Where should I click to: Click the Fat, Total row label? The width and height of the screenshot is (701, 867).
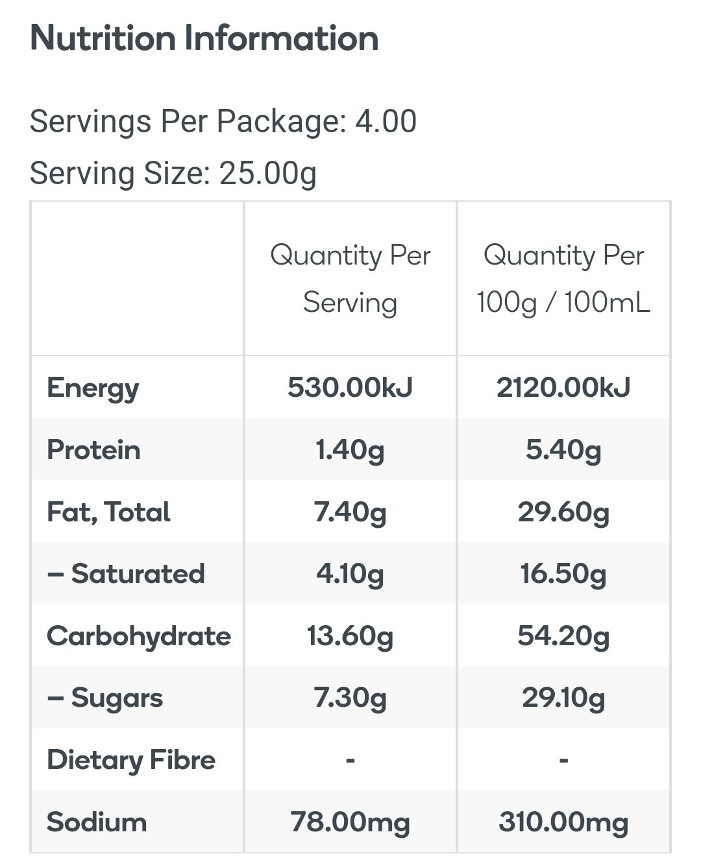[x=108, y=512]
